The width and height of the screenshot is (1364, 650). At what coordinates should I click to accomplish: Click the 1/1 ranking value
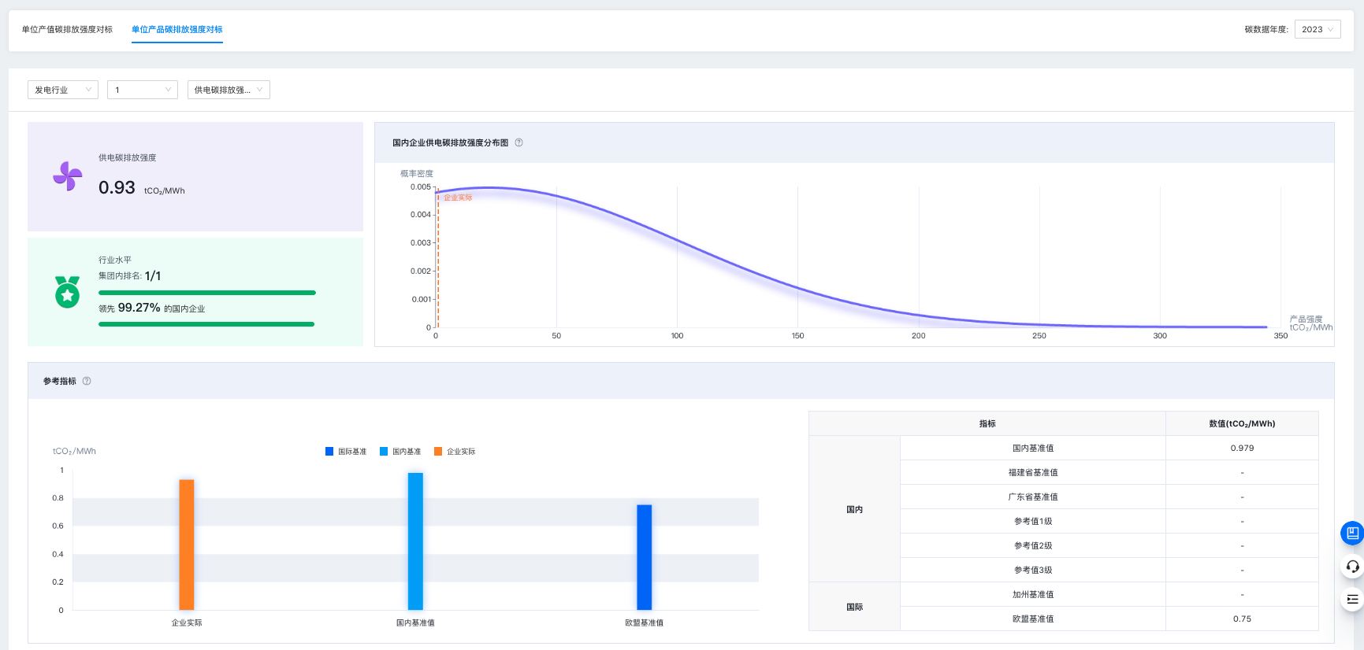click(x=153, y=276)
